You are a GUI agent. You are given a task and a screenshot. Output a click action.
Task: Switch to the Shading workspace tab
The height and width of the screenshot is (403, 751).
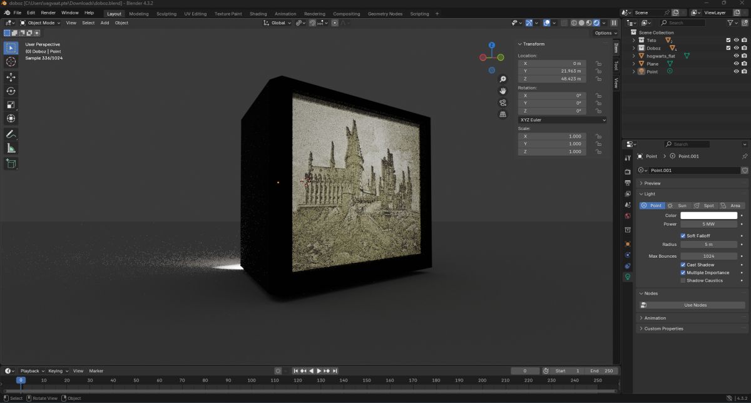point(258,14)
